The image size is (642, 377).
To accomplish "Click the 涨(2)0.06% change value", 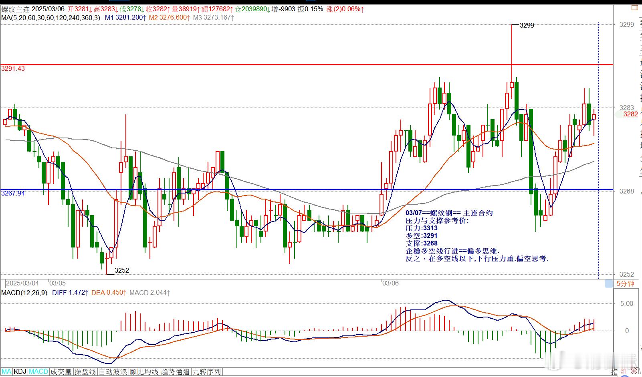I will tap(345, 9).
